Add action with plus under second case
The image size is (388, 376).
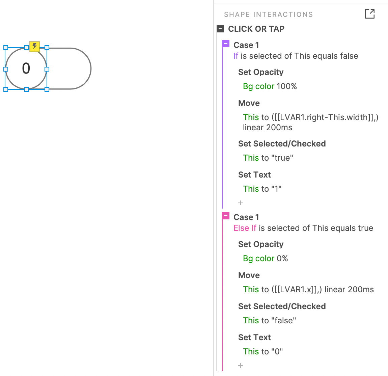click(x=241, y=366)
